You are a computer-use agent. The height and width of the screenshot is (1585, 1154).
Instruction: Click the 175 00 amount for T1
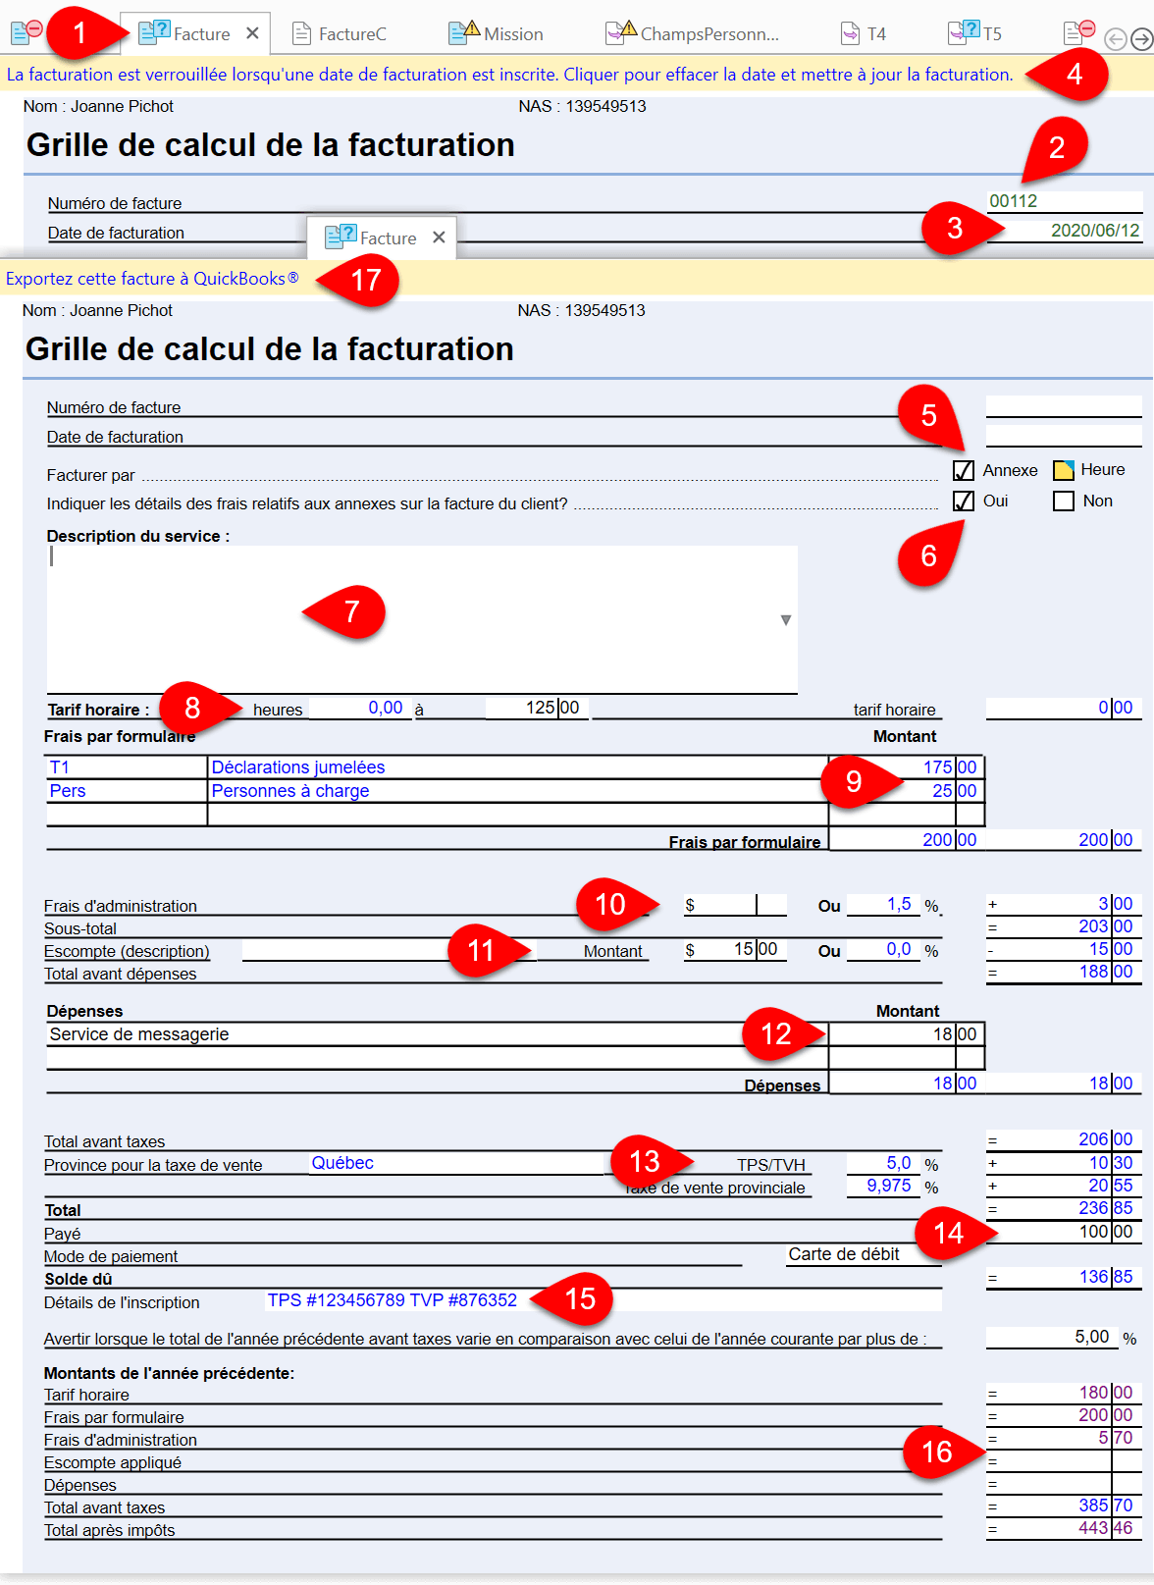pyautogui.click(x=906, y=767)
